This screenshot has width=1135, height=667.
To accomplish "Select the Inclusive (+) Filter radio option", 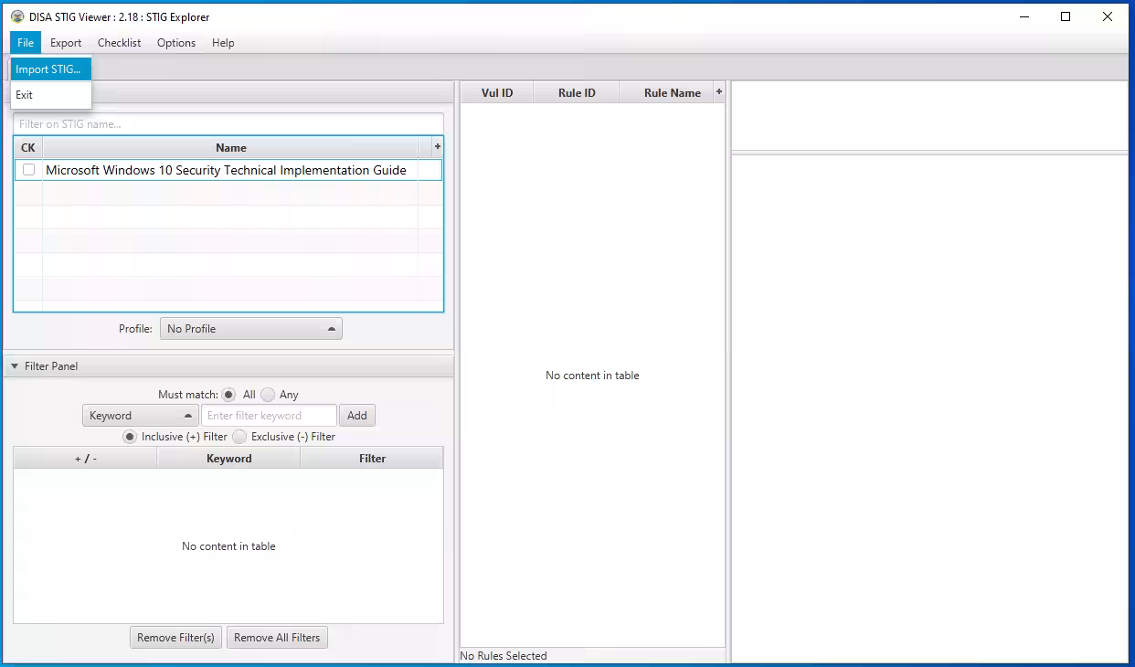I will tap(130, 437).
